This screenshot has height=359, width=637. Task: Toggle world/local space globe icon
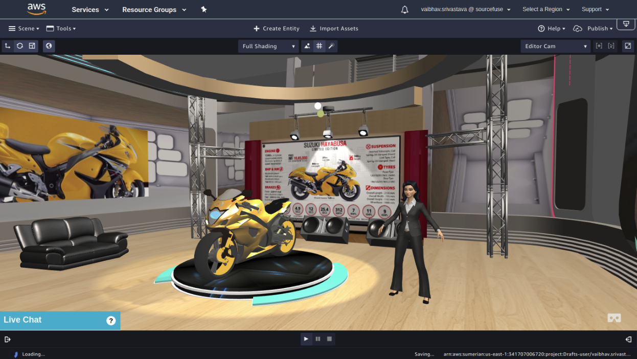(x=49, y=46)
